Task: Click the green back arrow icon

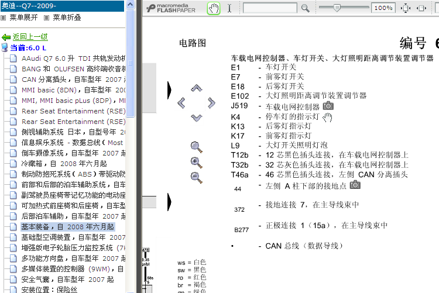Action: (6, 37)
